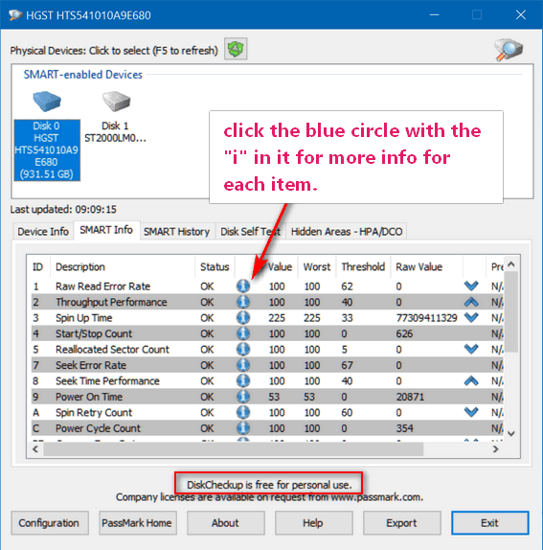The image size is (543, 550).
Task: Click the magnifier disk icon at top right
Action: tap(509, 50)
